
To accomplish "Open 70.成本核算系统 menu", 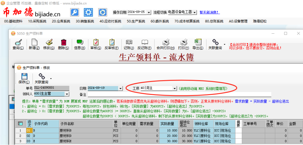I will click(187, 21).
